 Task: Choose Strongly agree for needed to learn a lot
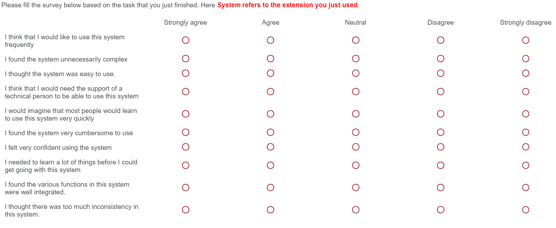pos(185,165)
